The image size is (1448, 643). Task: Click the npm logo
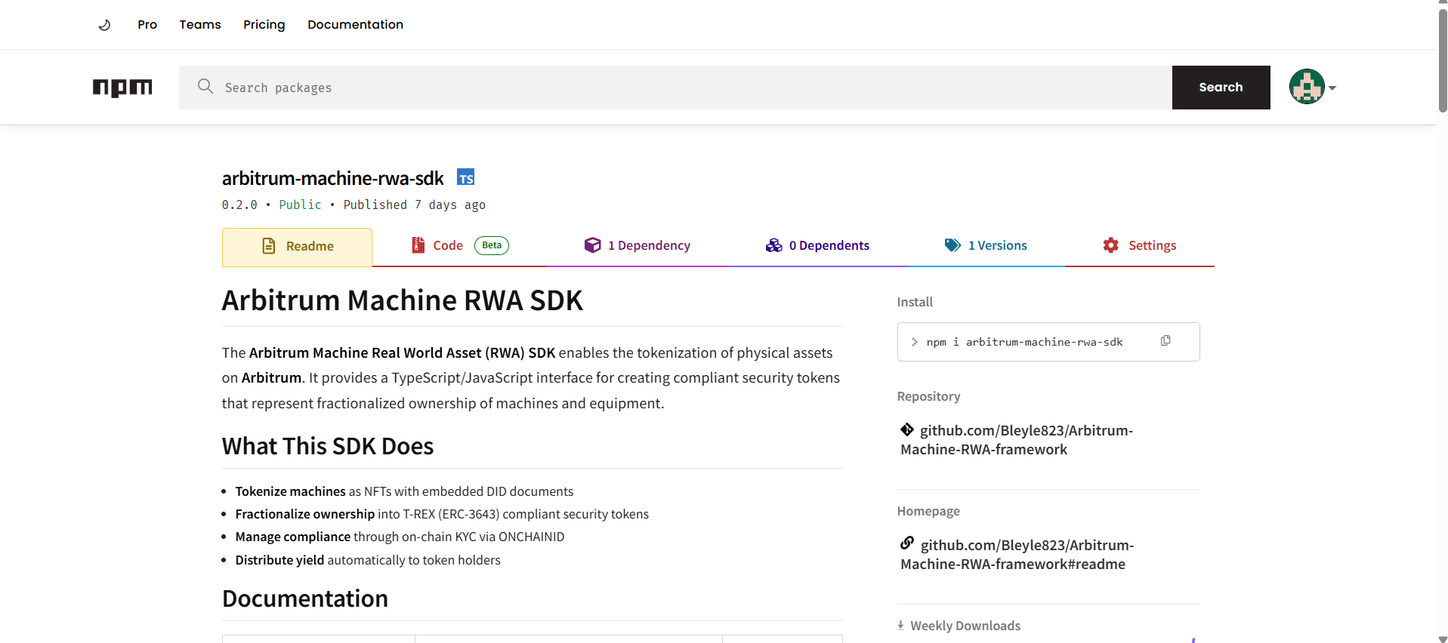tap(122, 88)
